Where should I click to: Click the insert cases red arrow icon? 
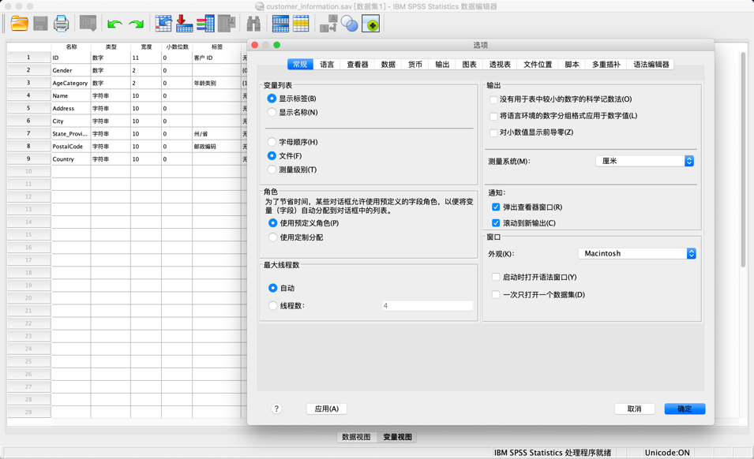pyautogui.click(x=184, y=24)
